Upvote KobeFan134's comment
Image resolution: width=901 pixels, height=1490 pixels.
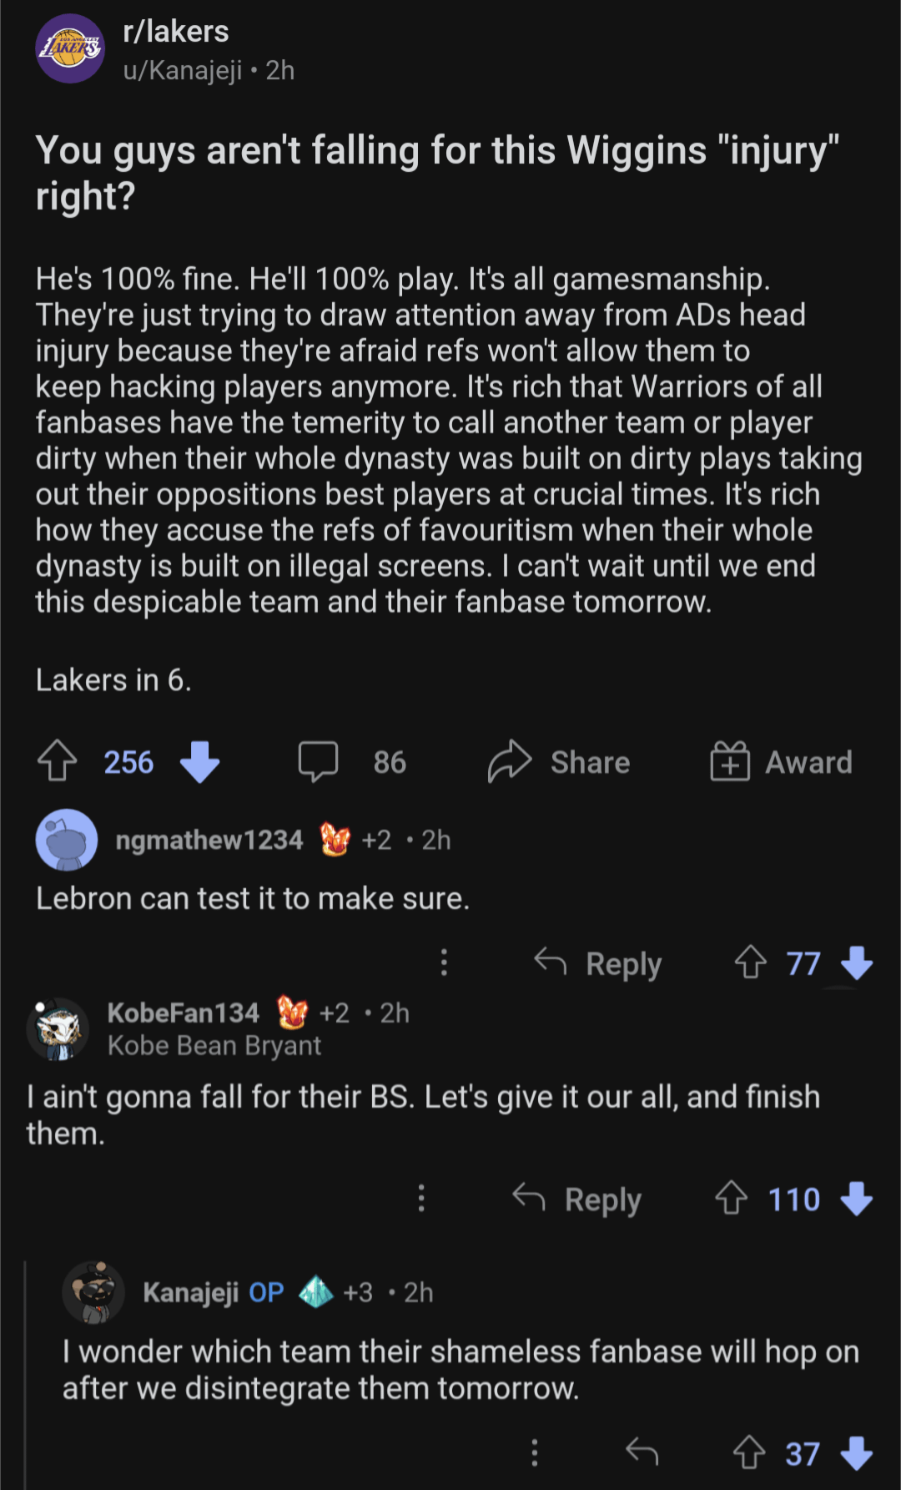pyautogui.click(x=732, y=1199)
